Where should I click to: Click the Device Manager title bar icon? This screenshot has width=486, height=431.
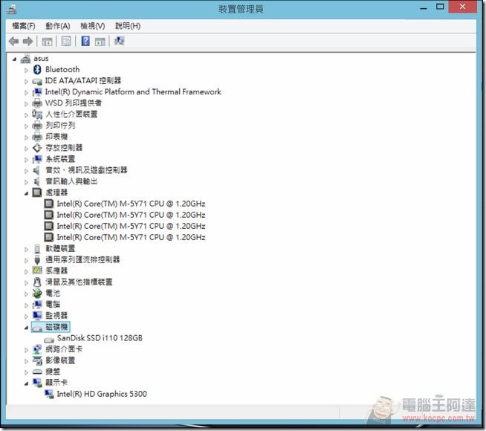pyautogui.click(x=12, y=9)
